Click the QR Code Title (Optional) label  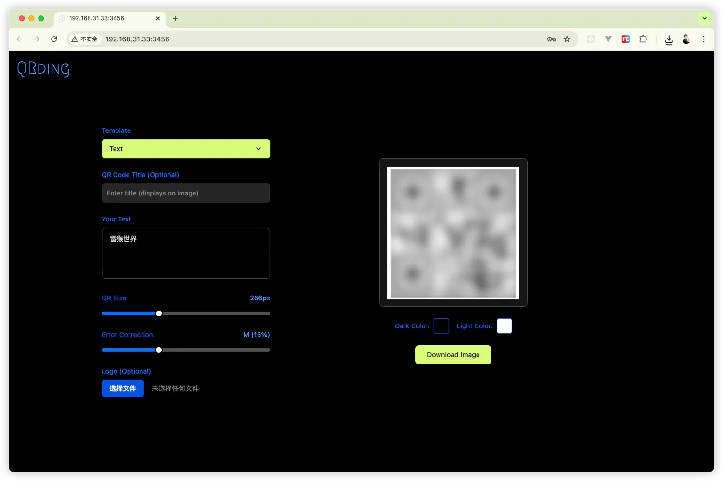[x=140, y=175]
